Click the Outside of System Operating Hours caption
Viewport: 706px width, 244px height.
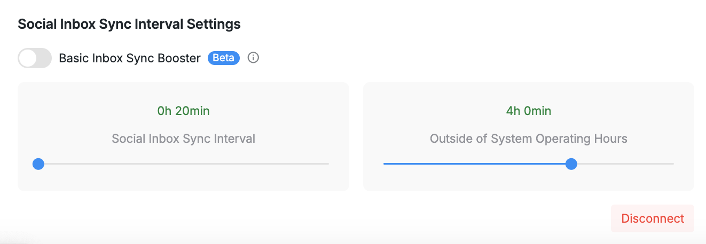(528, 139)
